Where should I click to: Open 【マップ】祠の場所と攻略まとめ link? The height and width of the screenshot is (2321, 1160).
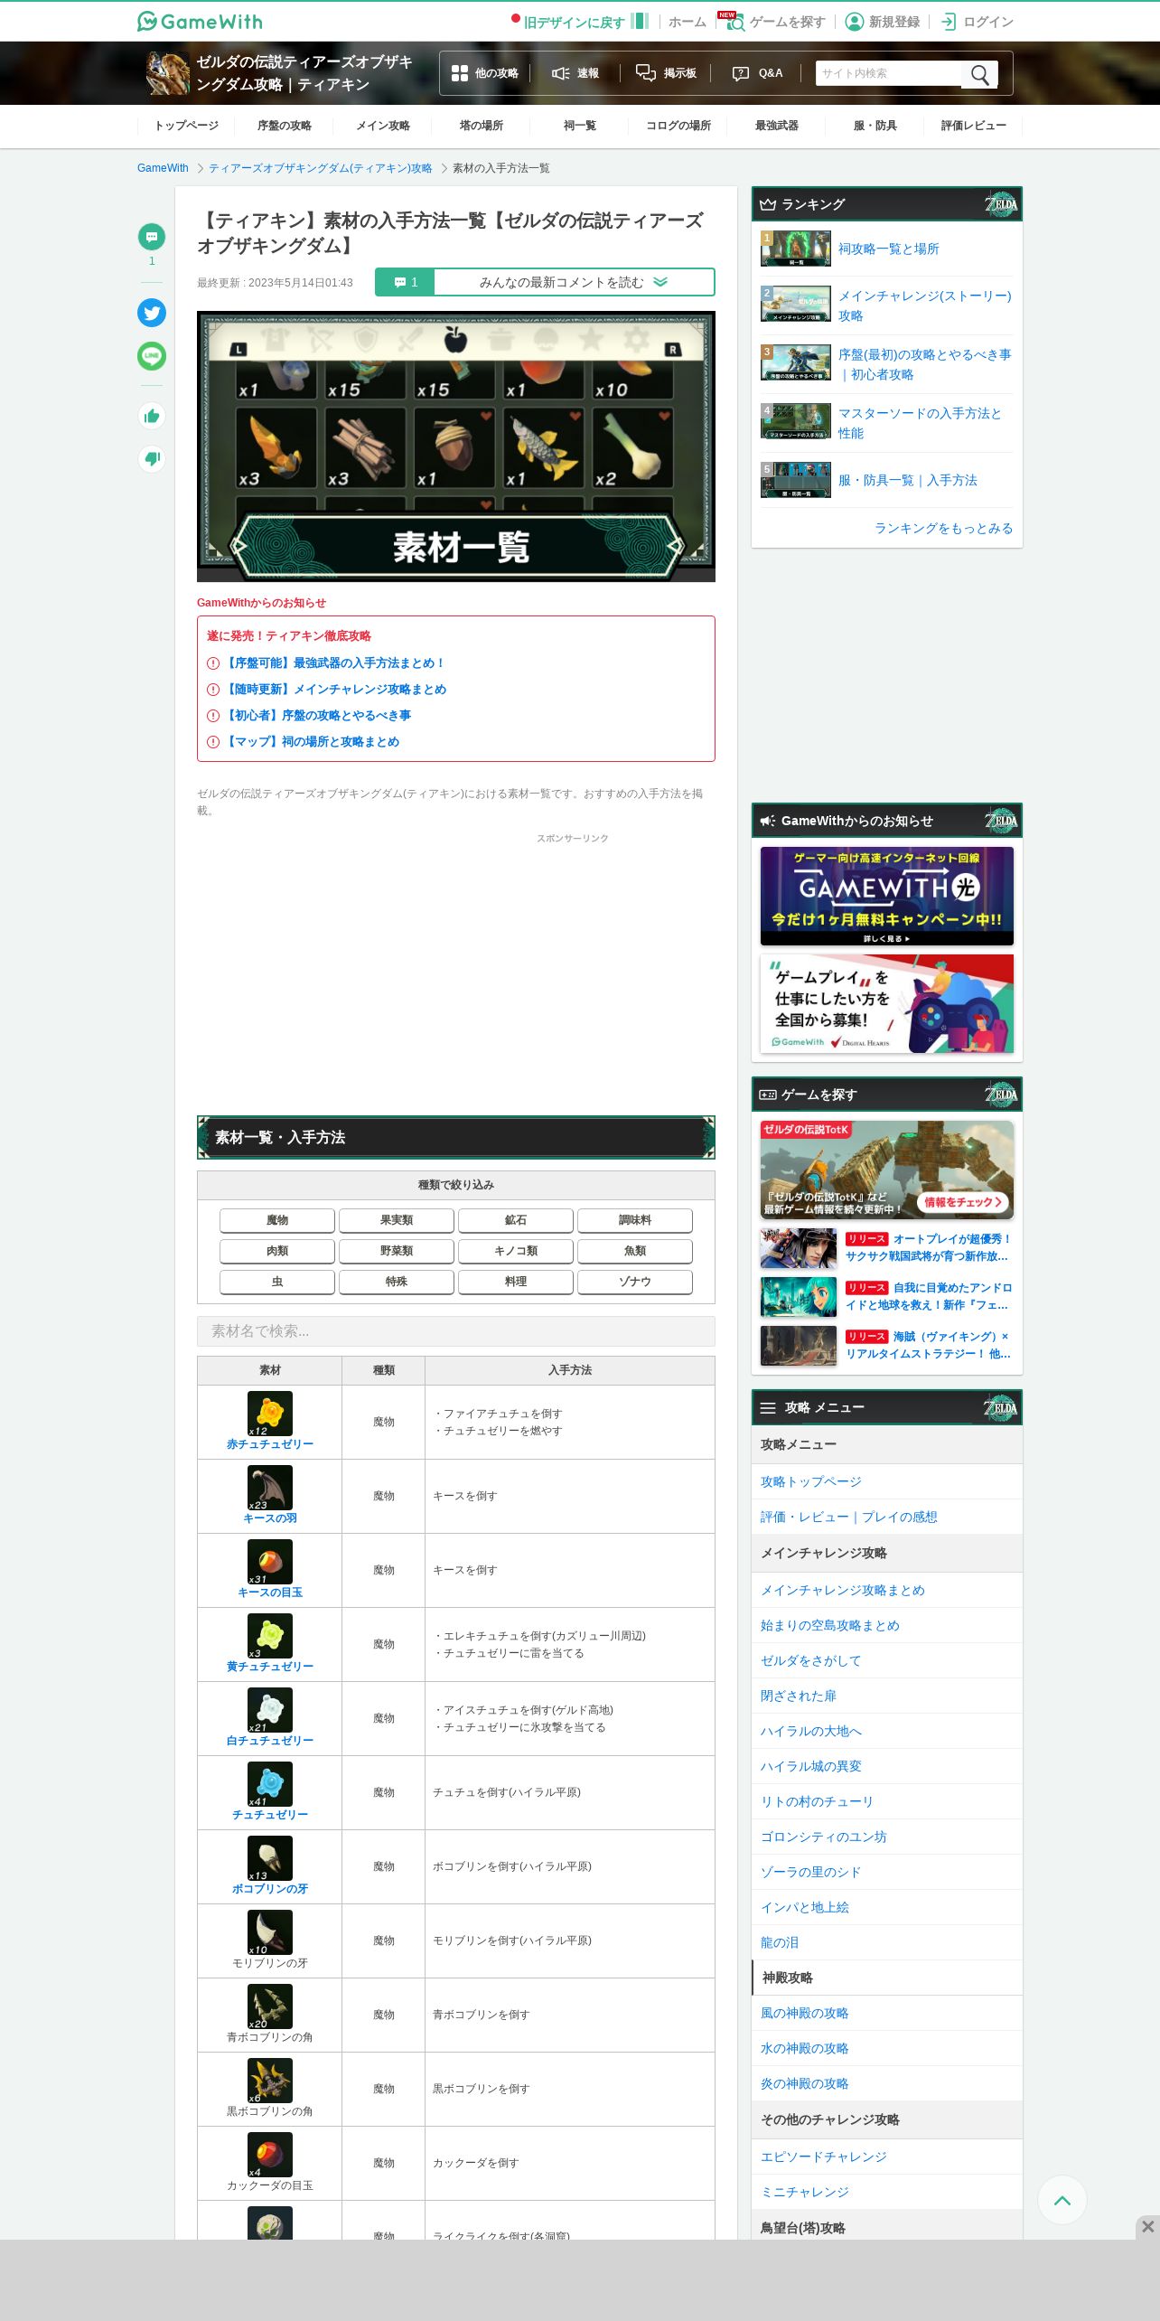point(312,741)
